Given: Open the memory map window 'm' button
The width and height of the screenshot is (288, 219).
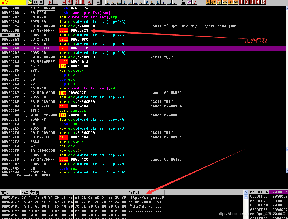Looking at the screenshot, I should coord(119,2).
